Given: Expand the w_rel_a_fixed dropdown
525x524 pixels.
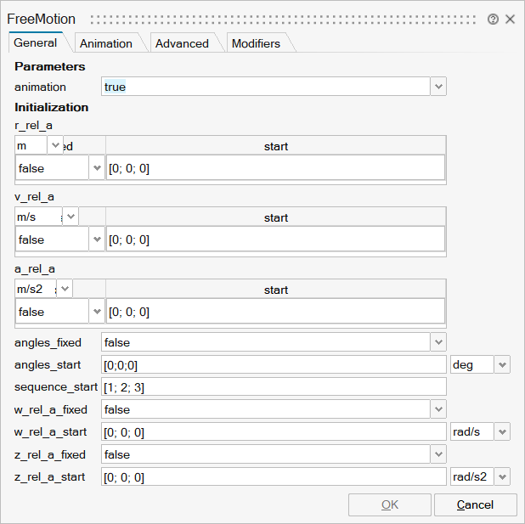Looking at the screenshot, I should [x=438, y=409].
